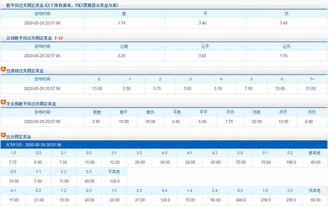328x206 pixels.
Task: Click the 1:4 score header
Action: 189,190
